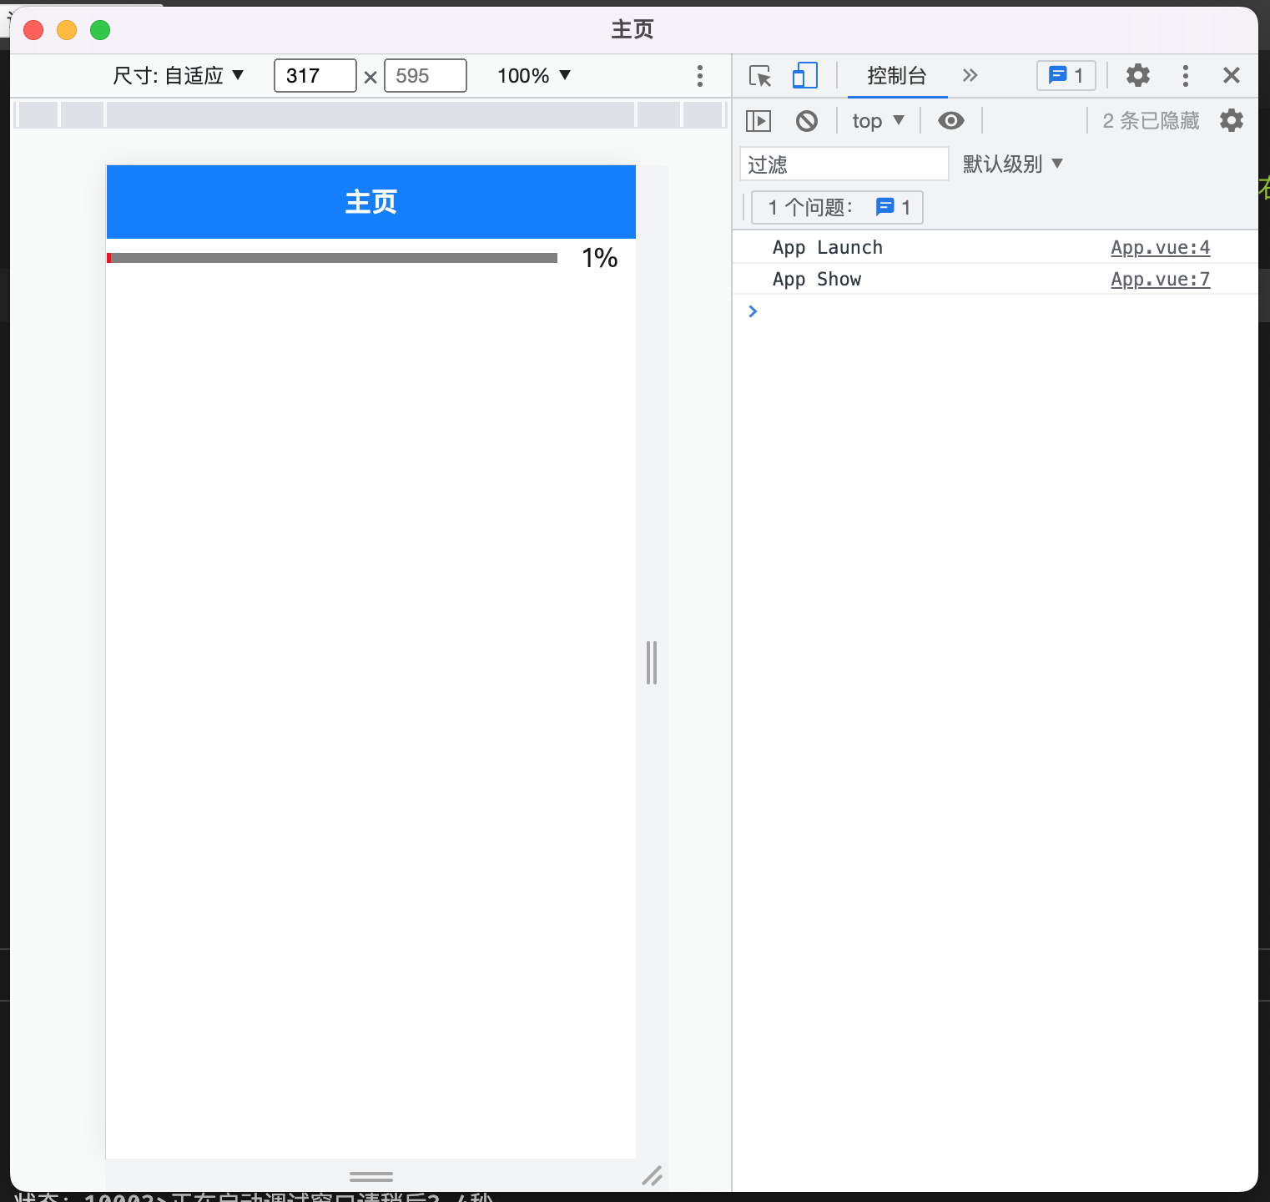Open DevTools settings gear
The width and height of the screenshot is (1270, 1202).
[x=1138, y=76]
